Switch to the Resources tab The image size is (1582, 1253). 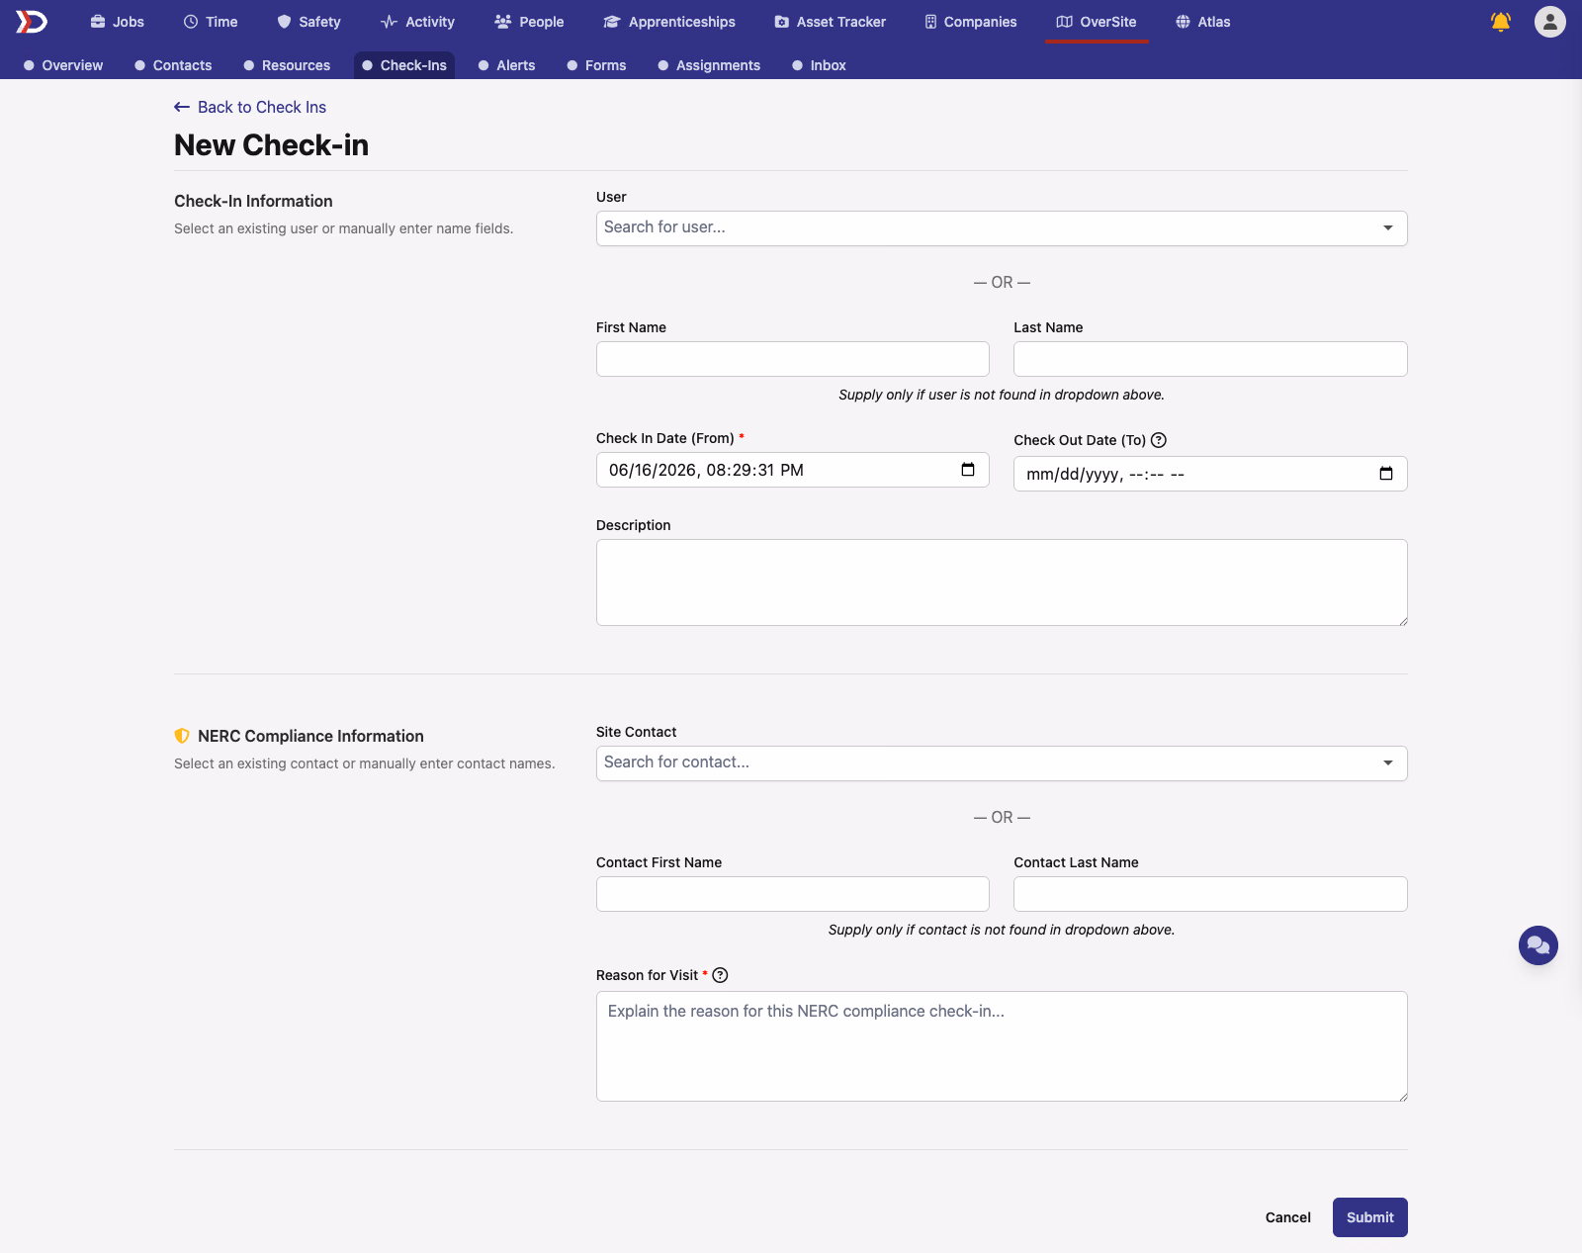pos(287,65)
